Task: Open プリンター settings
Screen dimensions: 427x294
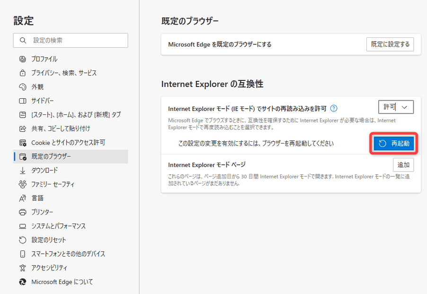Action: tap(71, 212)
